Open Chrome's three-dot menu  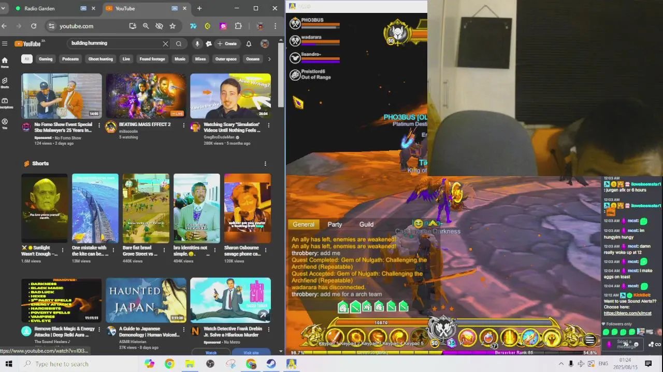pyautogui.click(x=275, y=26)
